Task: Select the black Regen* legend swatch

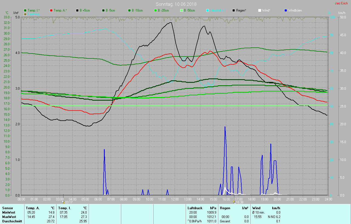Action: (234, 10)
